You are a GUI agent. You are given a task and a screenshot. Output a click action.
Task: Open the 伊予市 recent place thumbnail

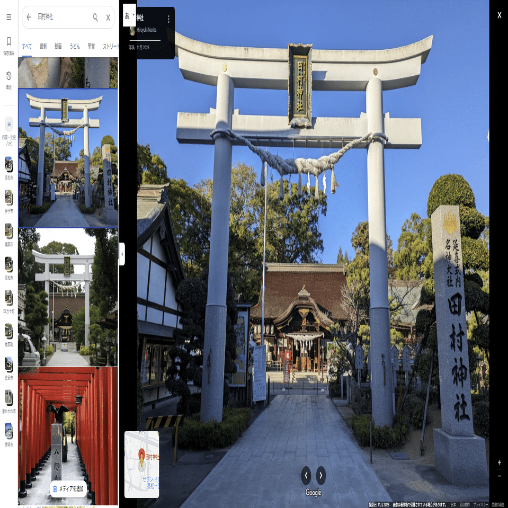click(x=9, y=198)
